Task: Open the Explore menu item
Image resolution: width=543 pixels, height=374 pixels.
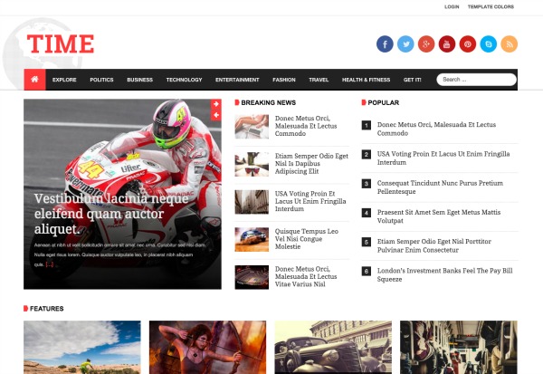Action: (64, 80)
